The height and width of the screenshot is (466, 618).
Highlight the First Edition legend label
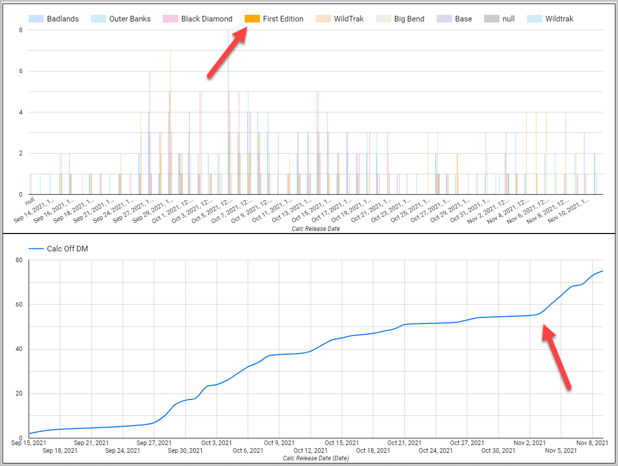[x=283, y=19]
